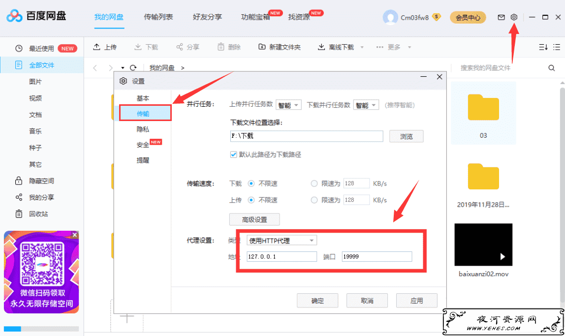
Task: Open the mail messages icon
Action: [501, 17]
